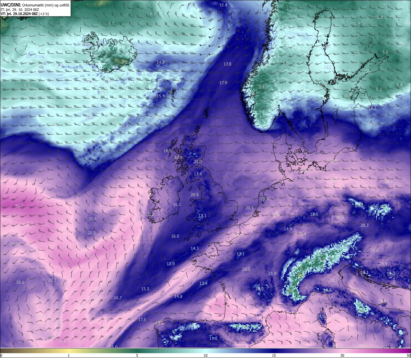Click the 26.8 value over eastern Germany

339,217
